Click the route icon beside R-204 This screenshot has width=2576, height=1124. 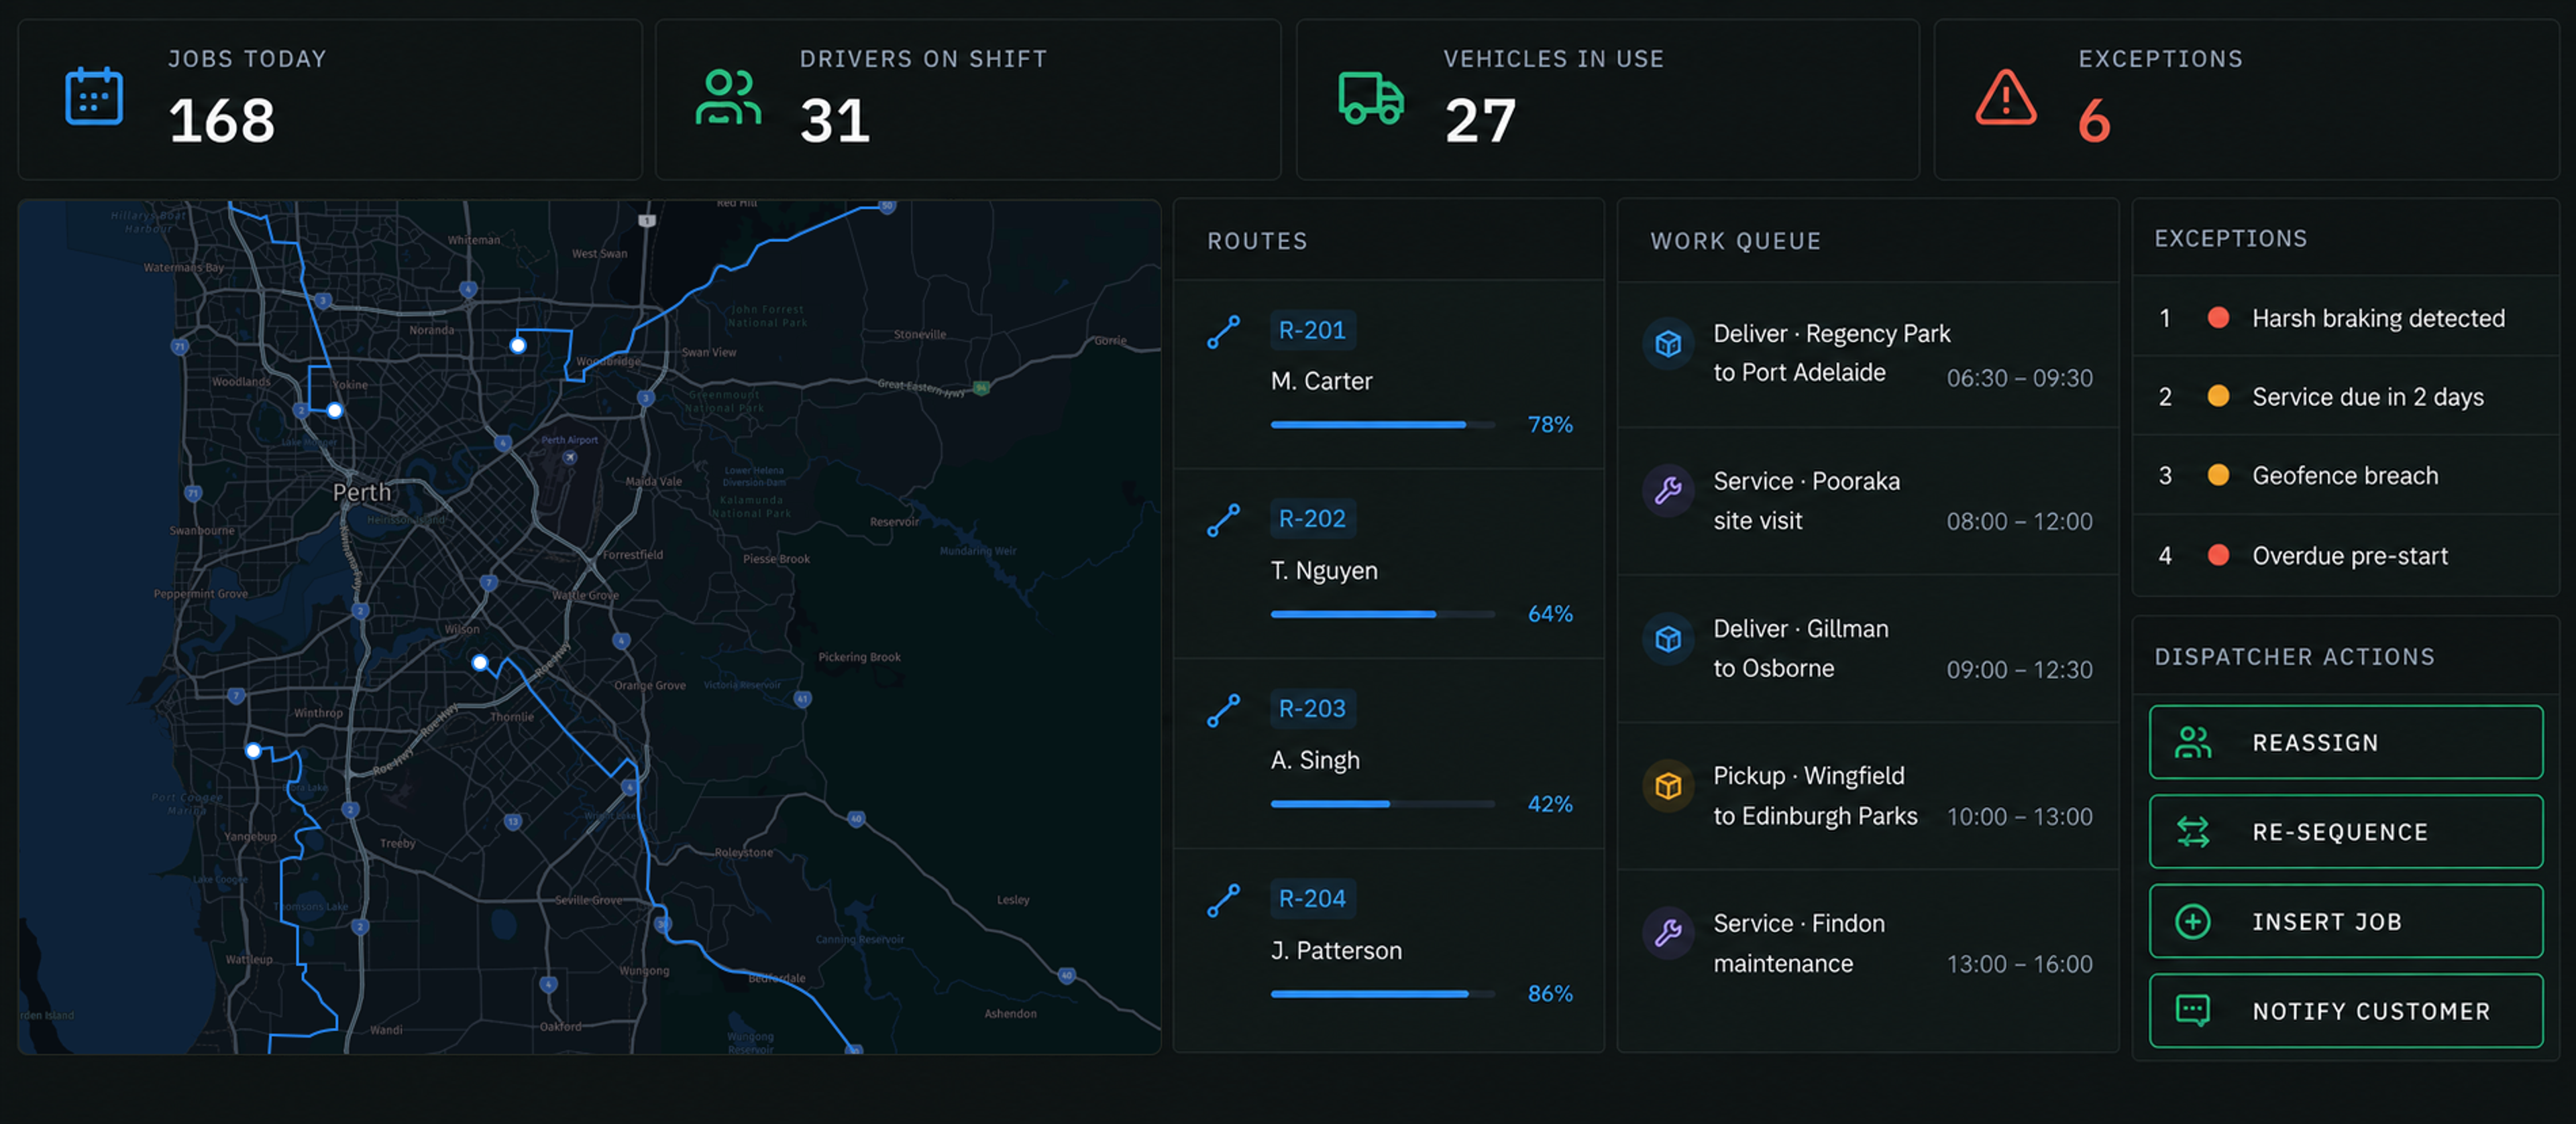click(1223, 900)
